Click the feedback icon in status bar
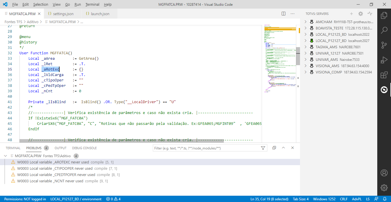This screenshot has width=391, height=202. pyautogui.click(x=376, y=199)
